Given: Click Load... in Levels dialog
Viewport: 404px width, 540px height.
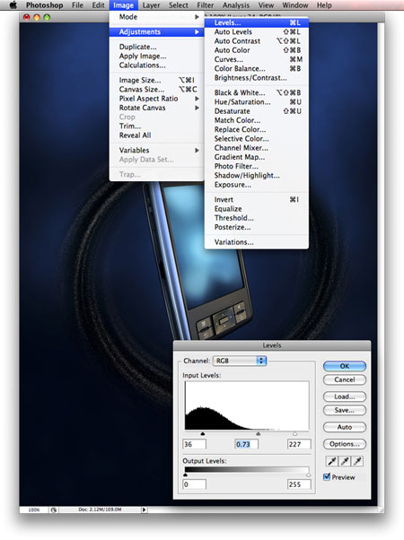Looking at the screenshot, I should (x=345, y=396).
